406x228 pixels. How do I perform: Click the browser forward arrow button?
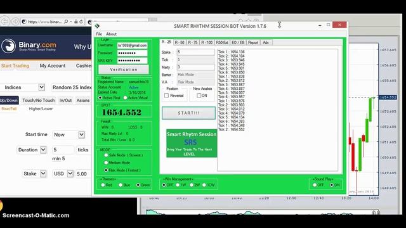click(x=15, y=22)
